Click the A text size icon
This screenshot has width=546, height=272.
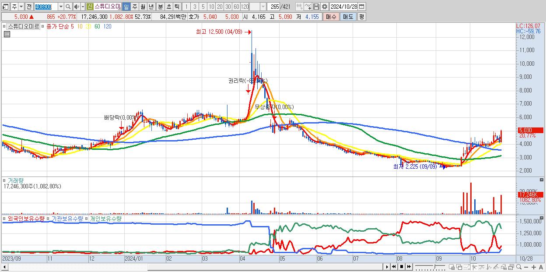tap(541, 267)
